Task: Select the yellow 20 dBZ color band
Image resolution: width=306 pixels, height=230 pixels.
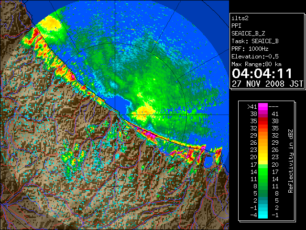Action: 263,157
